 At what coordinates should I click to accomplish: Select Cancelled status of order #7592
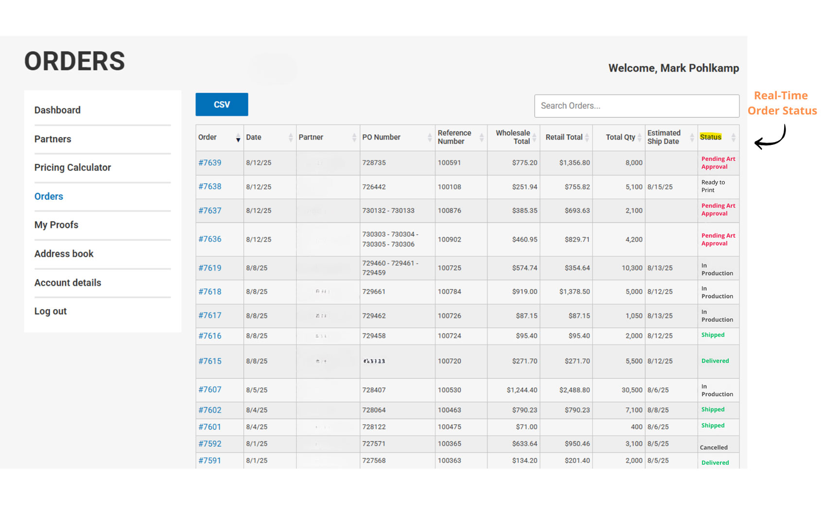714,448
